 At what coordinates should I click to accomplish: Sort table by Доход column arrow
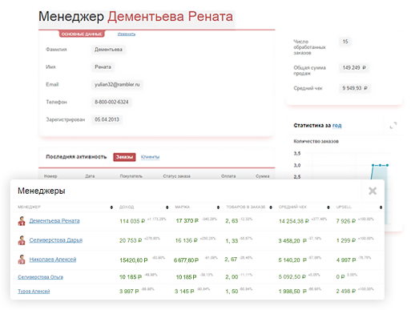(167, 207)
